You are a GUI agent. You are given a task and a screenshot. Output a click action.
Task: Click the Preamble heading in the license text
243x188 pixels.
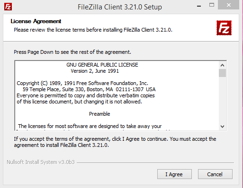coord(99,114)
